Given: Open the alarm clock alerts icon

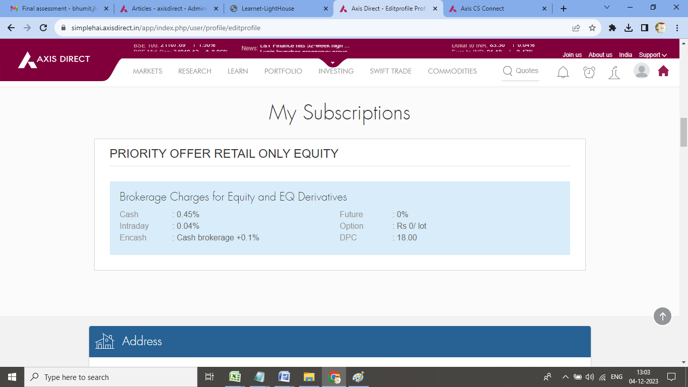Looking at the screenshot, I should pos(589,73).
